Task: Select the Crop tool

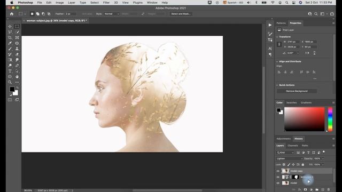Action: click(x=10, y=38)
